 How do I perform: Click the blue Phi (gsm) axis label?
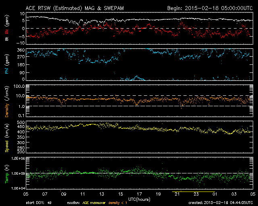click(x=7, y=65)
